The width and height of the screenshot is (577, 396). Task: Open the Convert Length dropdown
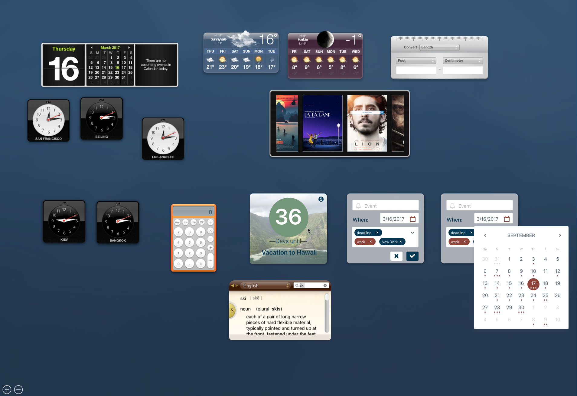click(439, 47)
